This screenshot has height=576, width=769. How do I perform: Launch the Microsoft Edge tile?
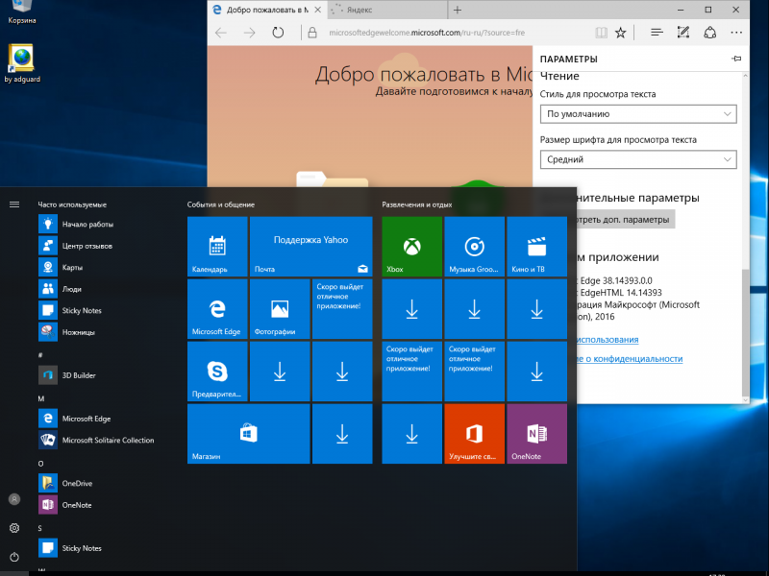tap(217, 309)
